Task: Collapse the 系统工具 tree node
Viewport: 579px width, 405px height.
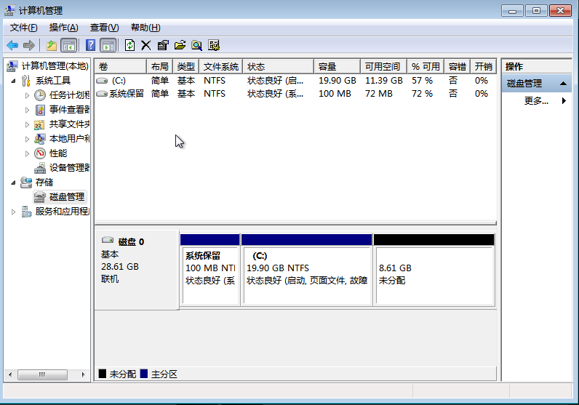Action: [15, 81]
